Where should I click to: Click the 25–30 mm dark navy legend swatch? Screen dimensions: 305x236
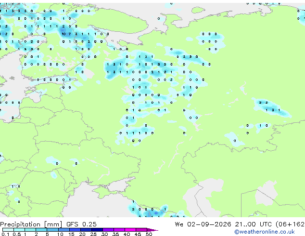coord(97,230)
